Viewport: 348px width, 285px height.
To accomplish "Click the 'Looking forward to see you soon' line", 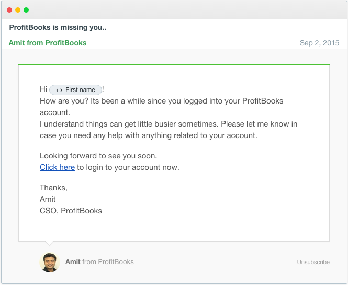I will (98, 156).
